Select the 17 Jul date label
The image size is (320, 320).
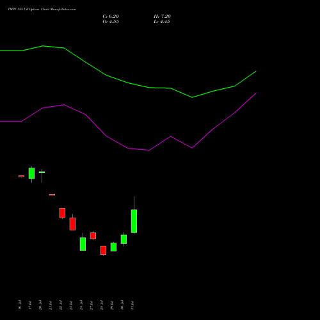30,305
